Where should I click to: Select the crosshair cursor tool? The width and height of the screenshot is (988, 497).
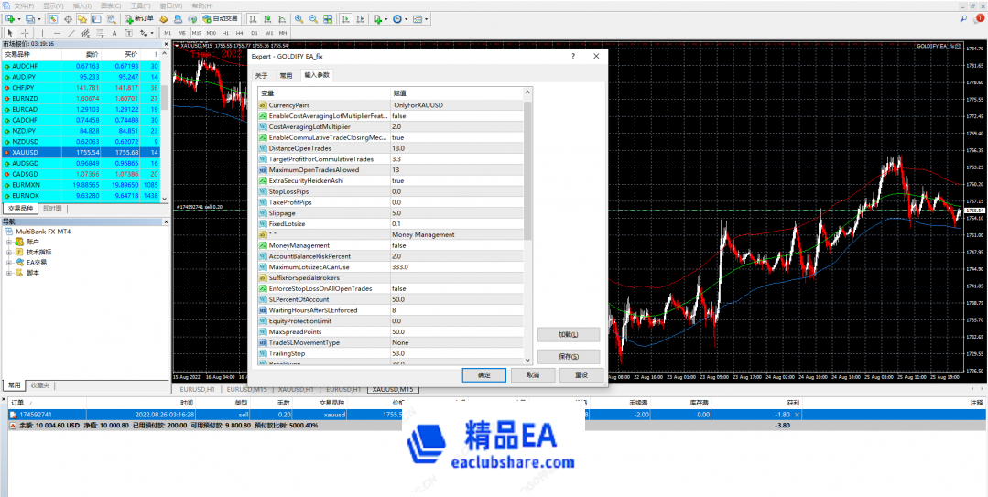(26, 33)
